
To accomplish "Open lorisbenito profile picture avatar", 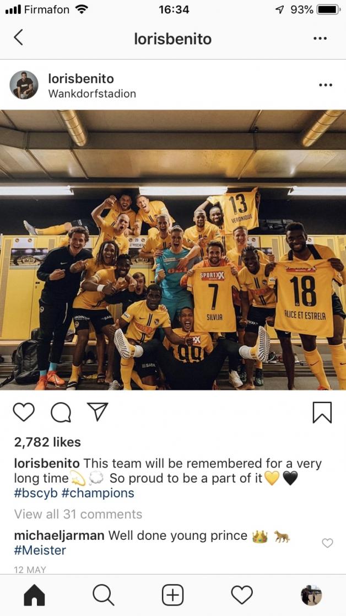I will coord(24,85).
